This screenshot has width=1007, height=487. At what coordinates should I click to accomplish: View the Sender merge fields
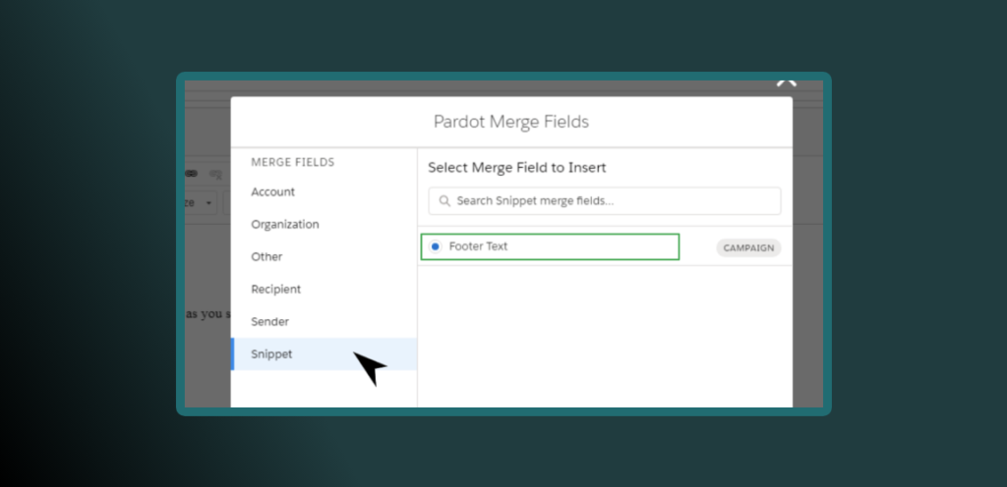coord(269,322)
